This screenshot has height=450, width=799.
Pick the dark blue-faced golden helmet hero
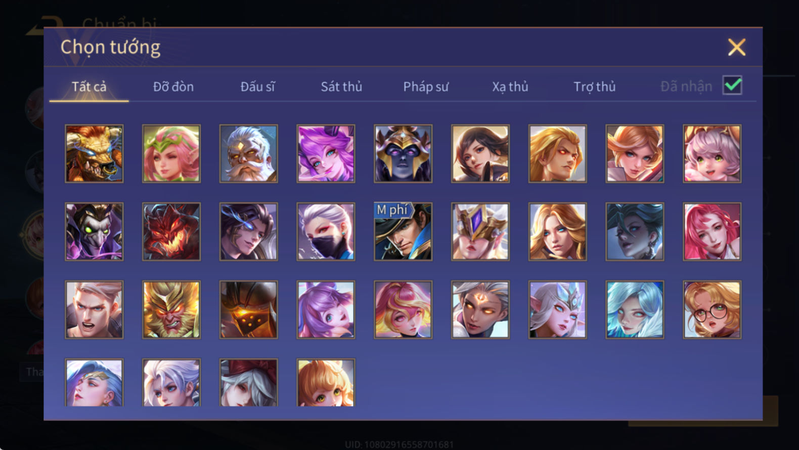pyautogui.click(x=403, y=153)
